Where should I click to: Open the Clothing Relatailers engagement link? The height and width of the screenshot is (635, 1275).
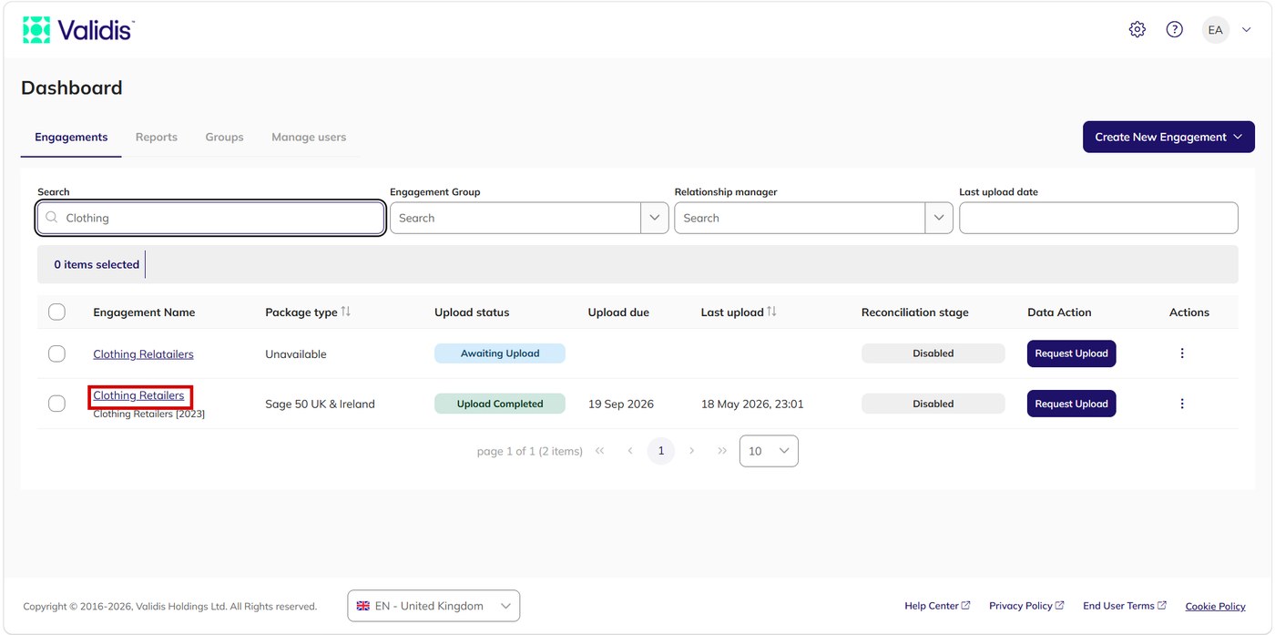click(x=143, y=353)
